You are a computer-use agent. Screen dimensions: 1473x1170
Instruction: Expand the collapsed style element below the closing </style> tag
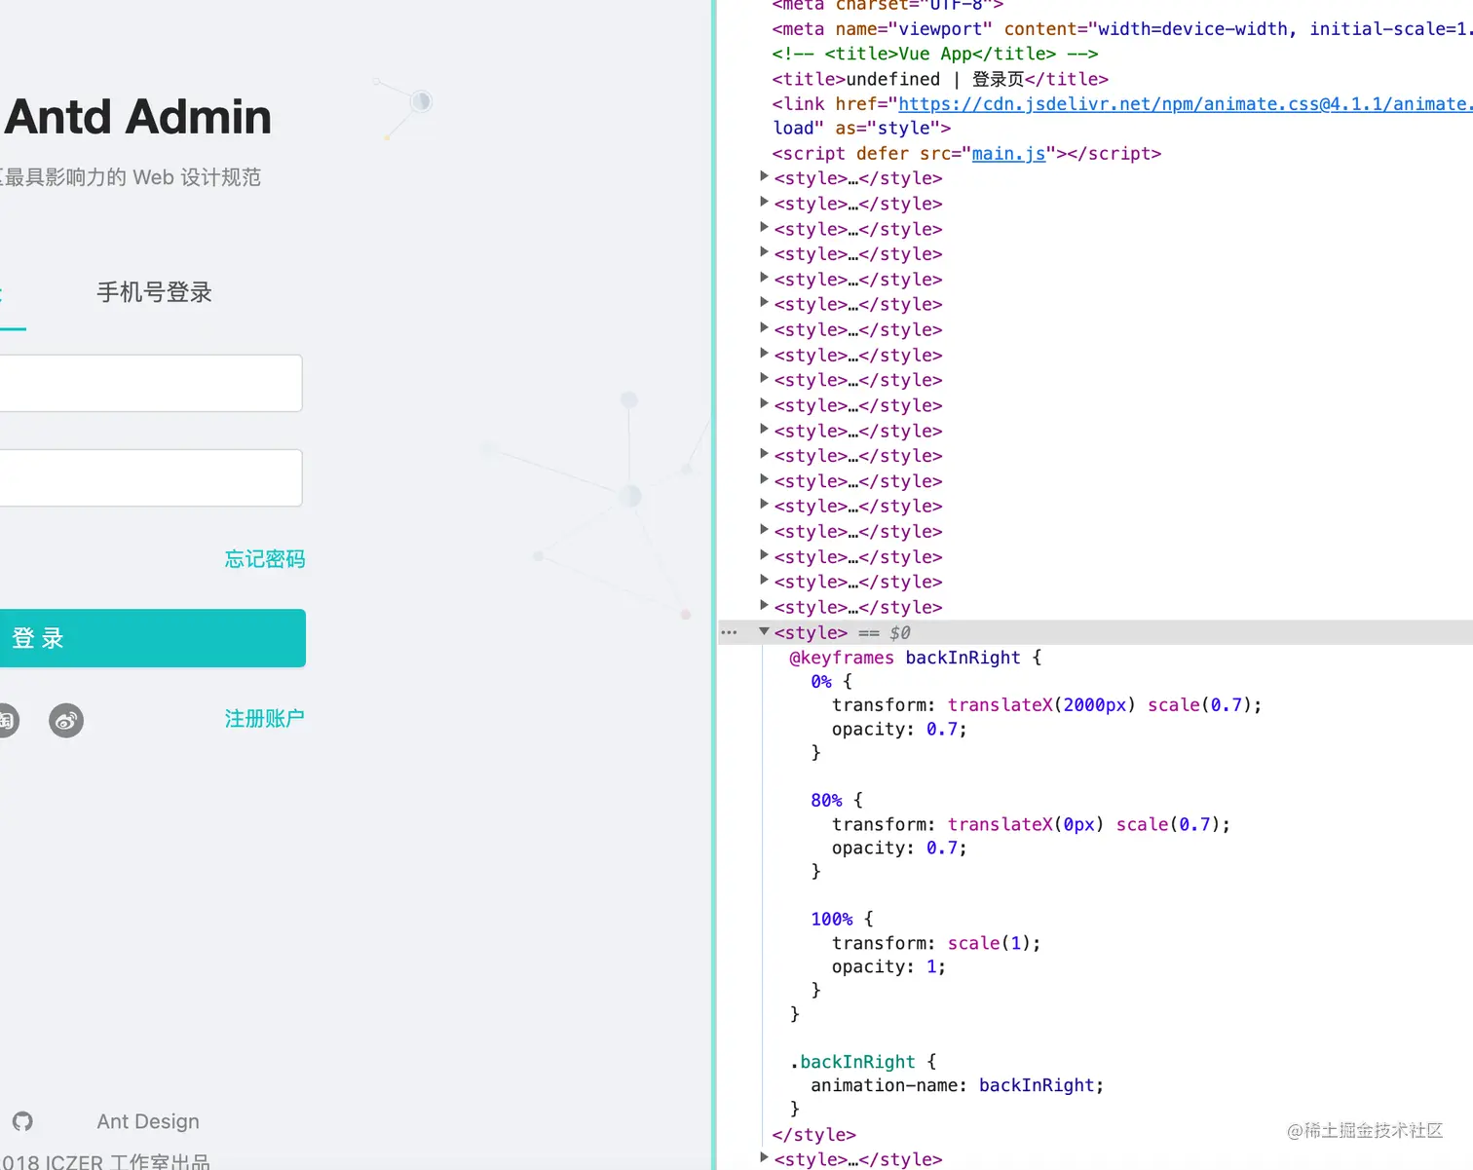pos(764,1157)
